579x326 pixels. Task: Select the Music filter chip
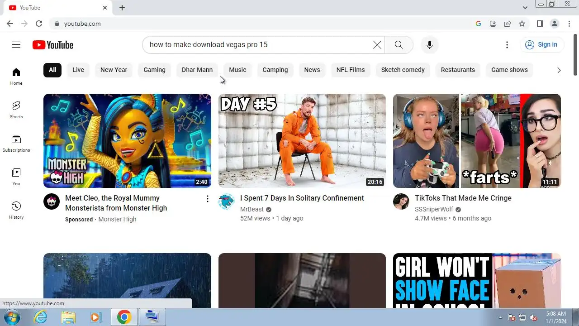click(237, 70)
